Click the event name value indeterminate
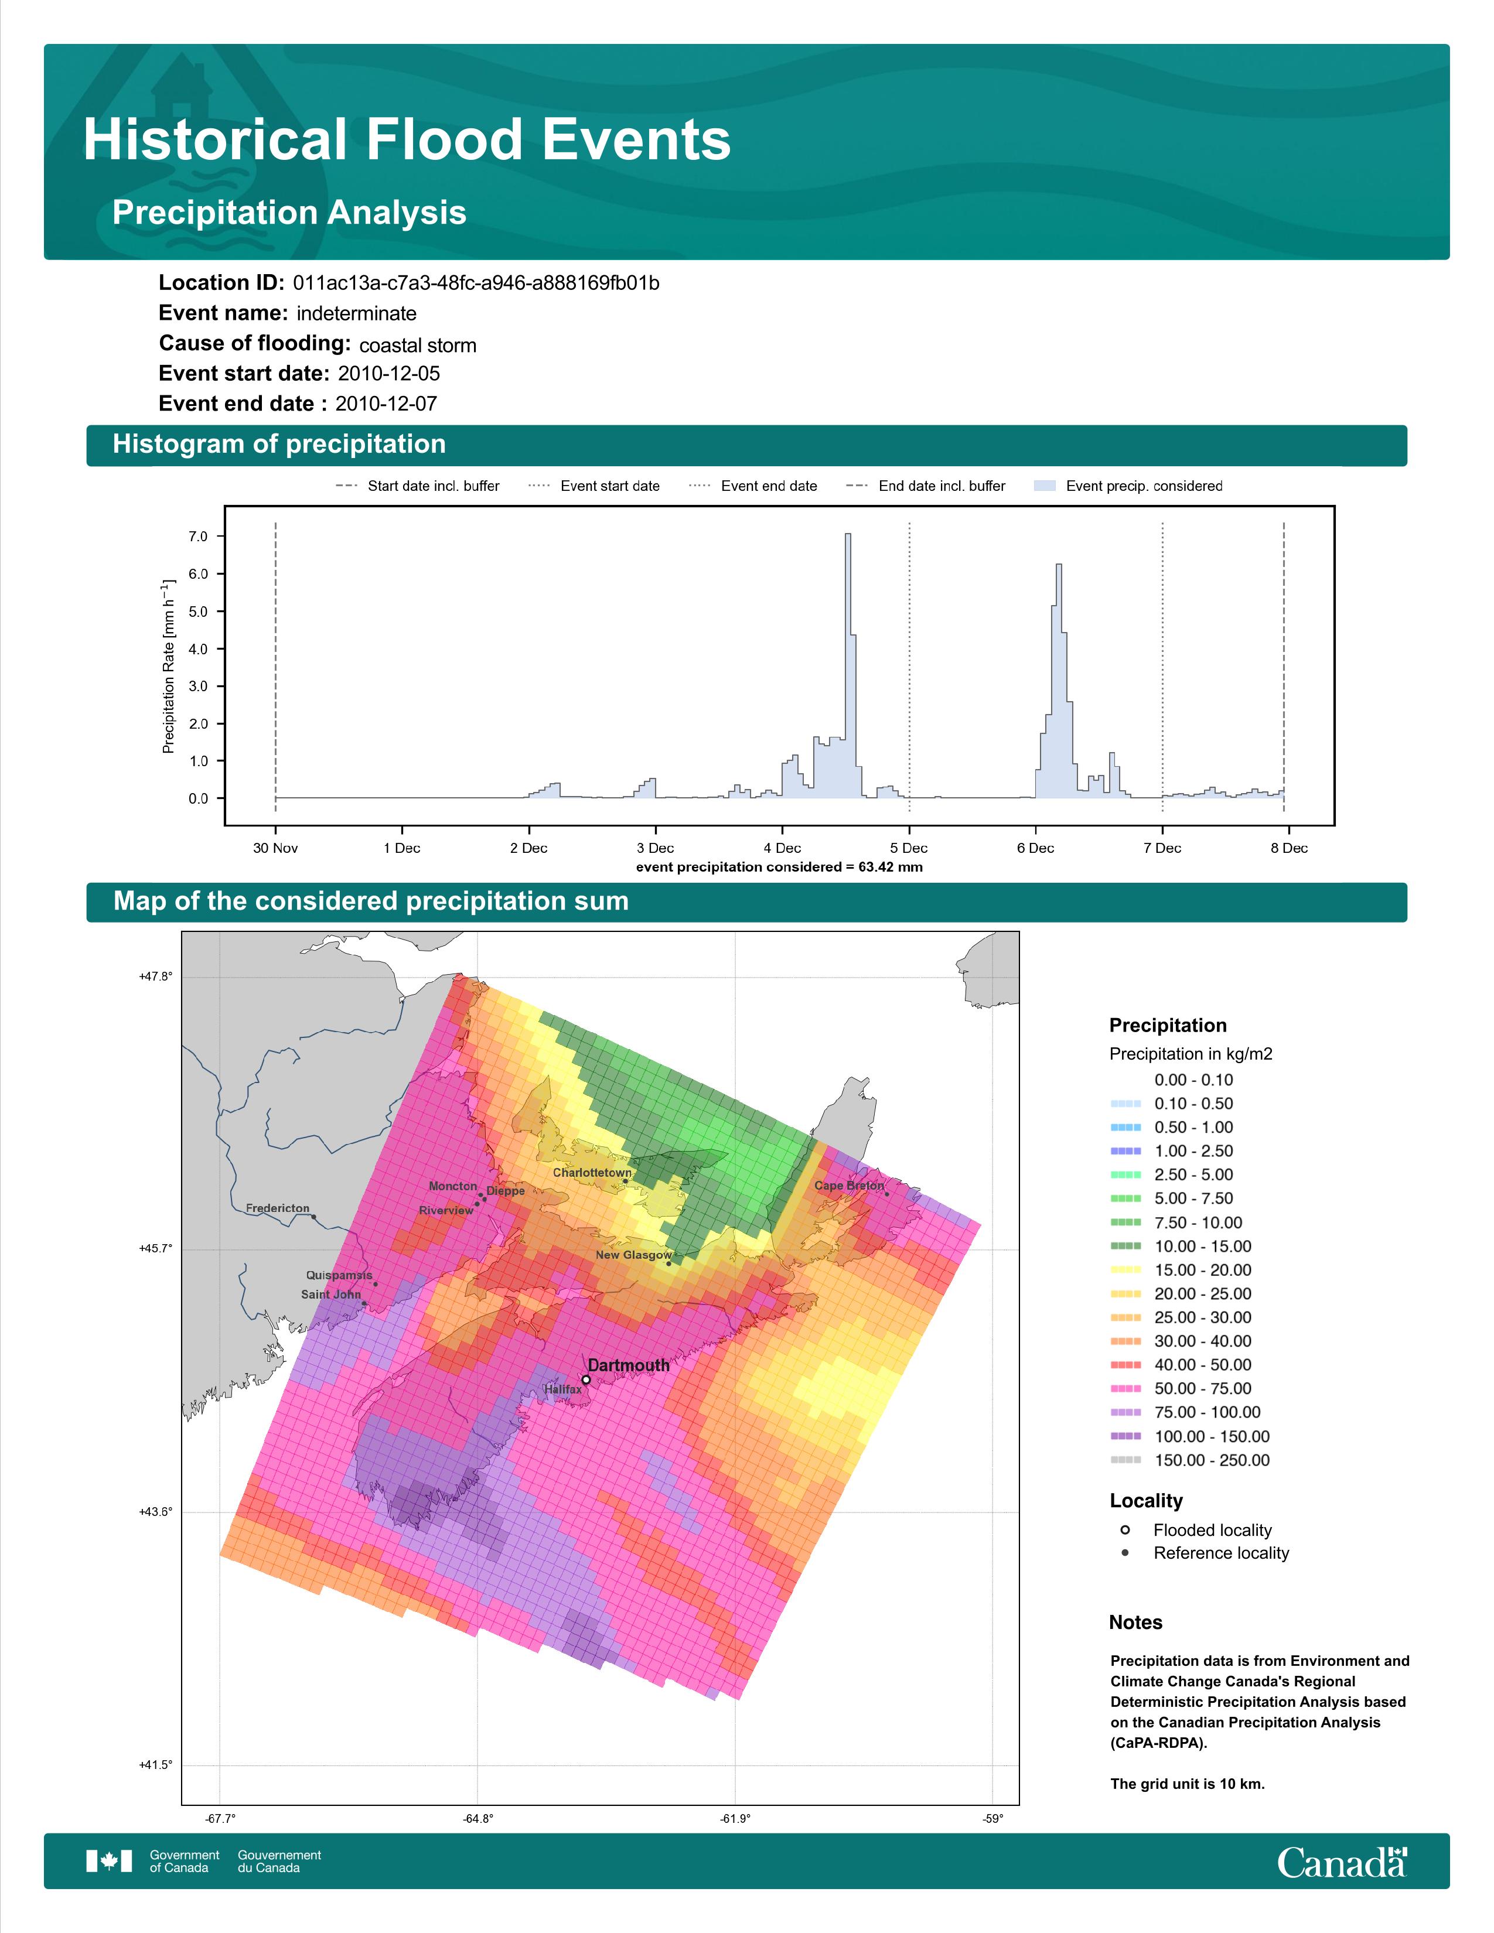The height and width of the screenshot is (1933, 1494). (357, 313)
